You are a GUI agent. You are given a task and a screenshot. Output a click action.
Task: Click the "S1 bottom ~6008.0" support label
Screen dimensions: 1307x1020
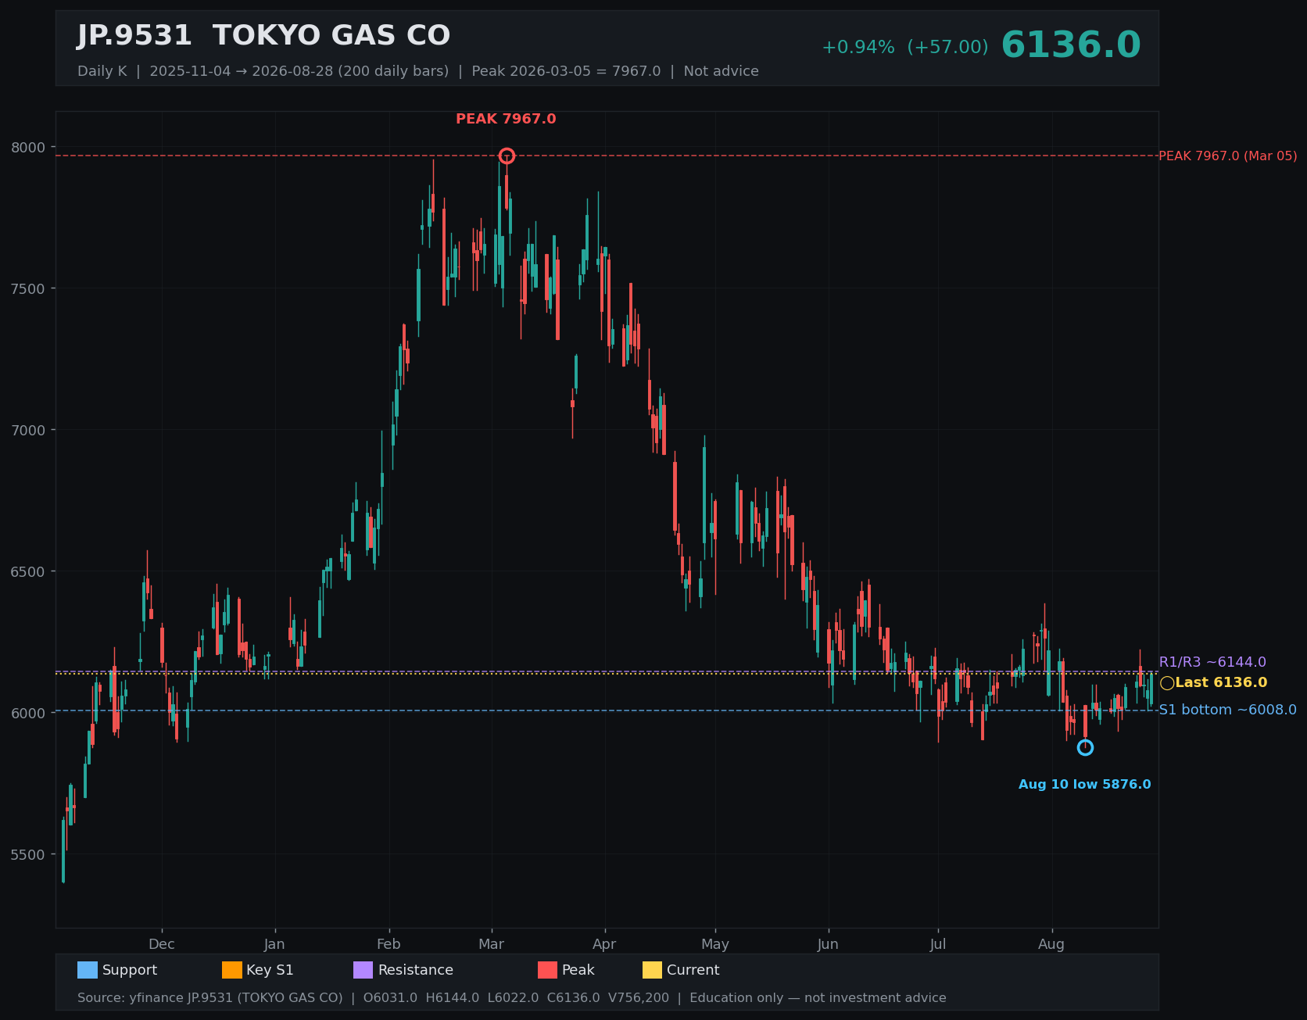(1227, 710)
